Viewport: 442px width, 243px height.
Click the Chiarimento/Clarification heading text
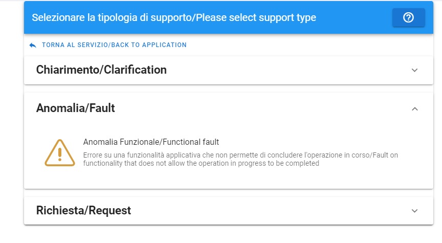101,70
